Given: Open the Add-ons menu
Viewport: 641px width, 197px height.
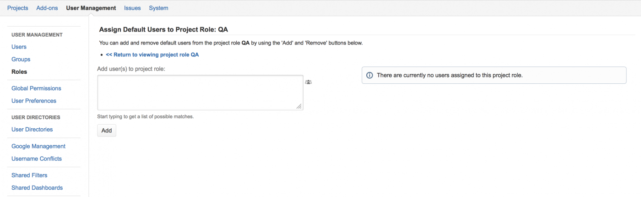Looking at the screenshot, I should click(x=47, y=8).
